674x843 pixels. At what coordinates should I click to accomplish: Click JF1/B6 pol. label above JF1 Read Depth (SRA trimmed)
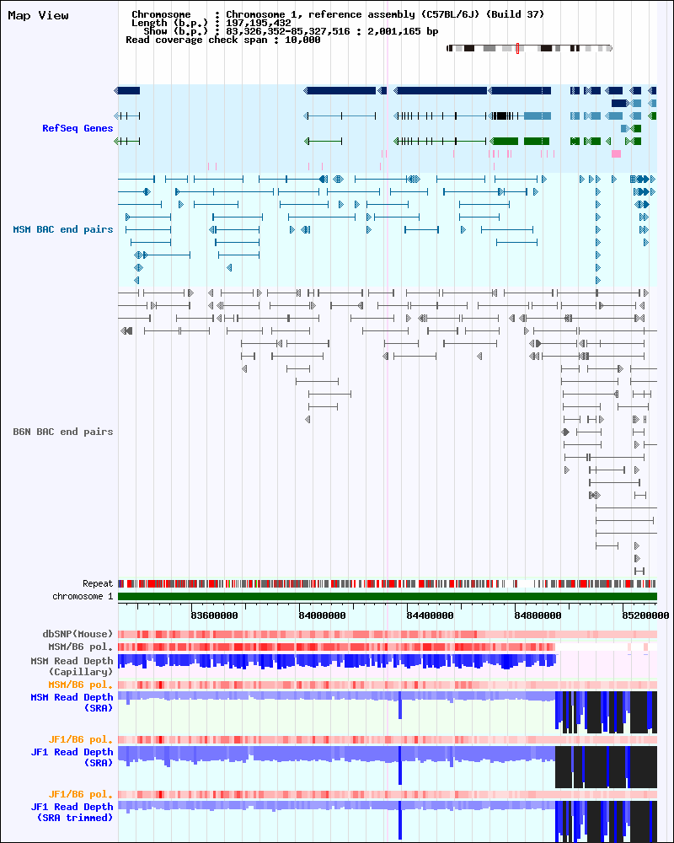coord(81,795)
